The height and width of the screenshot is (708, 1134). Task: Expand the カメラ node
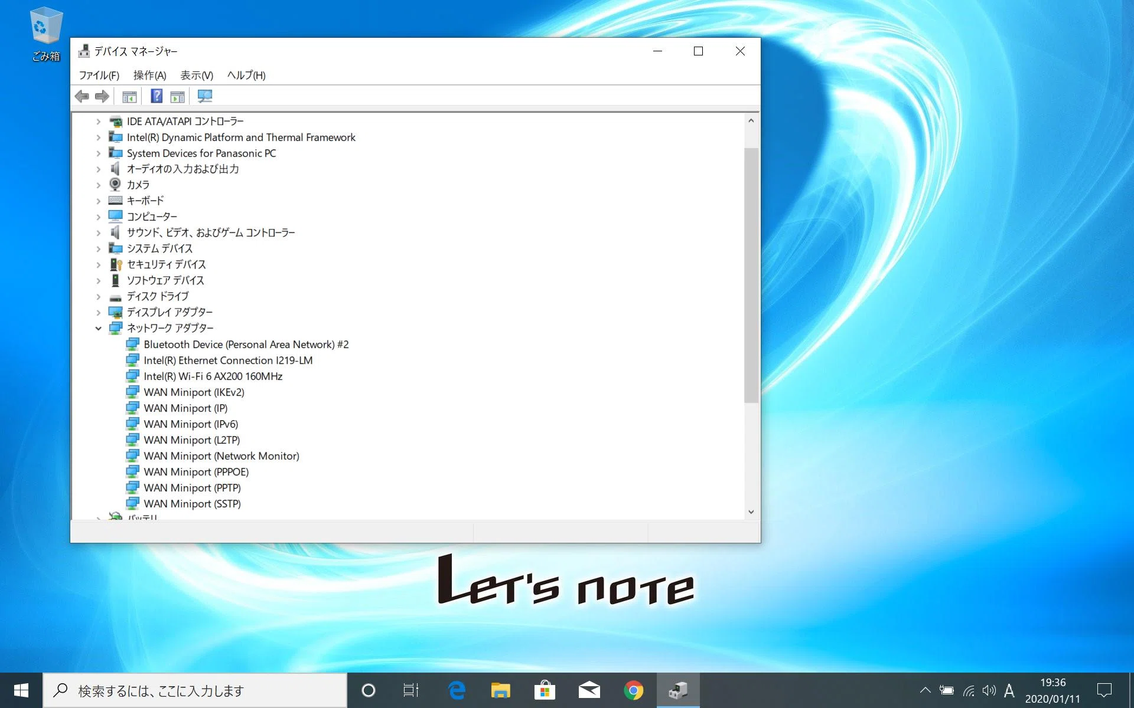coord(99,185)
